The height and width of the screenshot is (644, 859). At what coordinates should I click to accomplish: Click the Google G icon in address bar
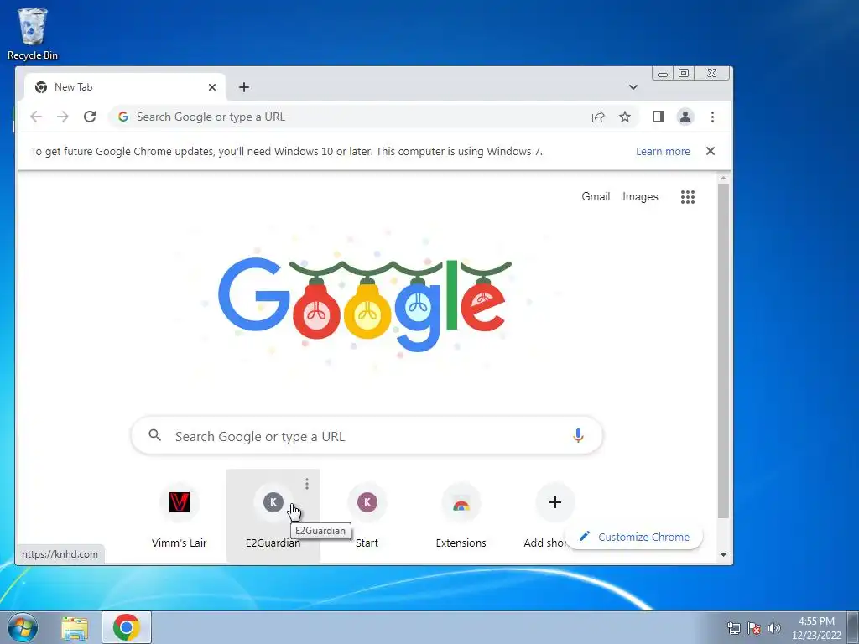point(123,117)
